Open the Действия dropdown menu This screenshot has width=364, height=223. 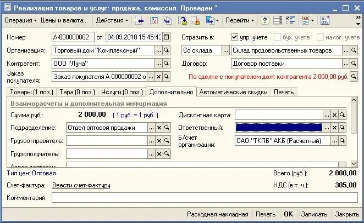[112, 21]
